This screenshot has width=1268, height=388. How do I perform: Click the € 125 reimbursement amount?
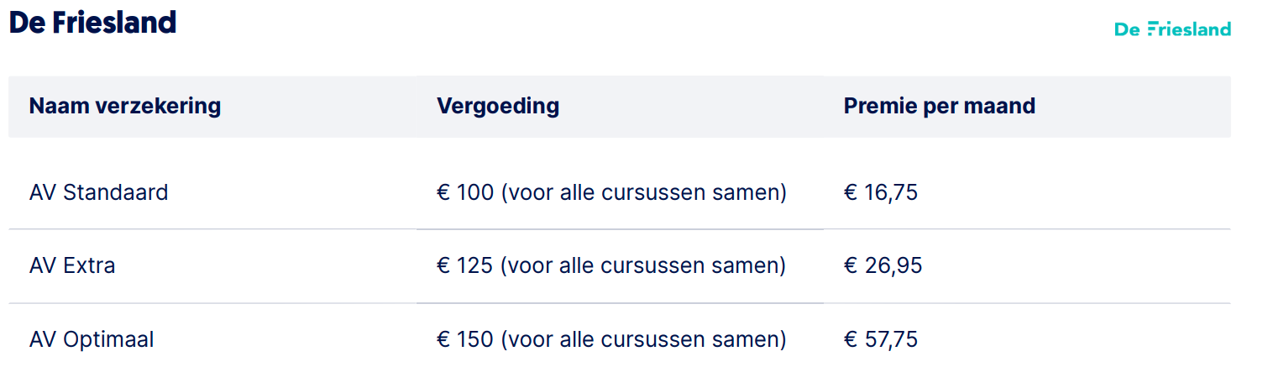[x=464, y=266]
